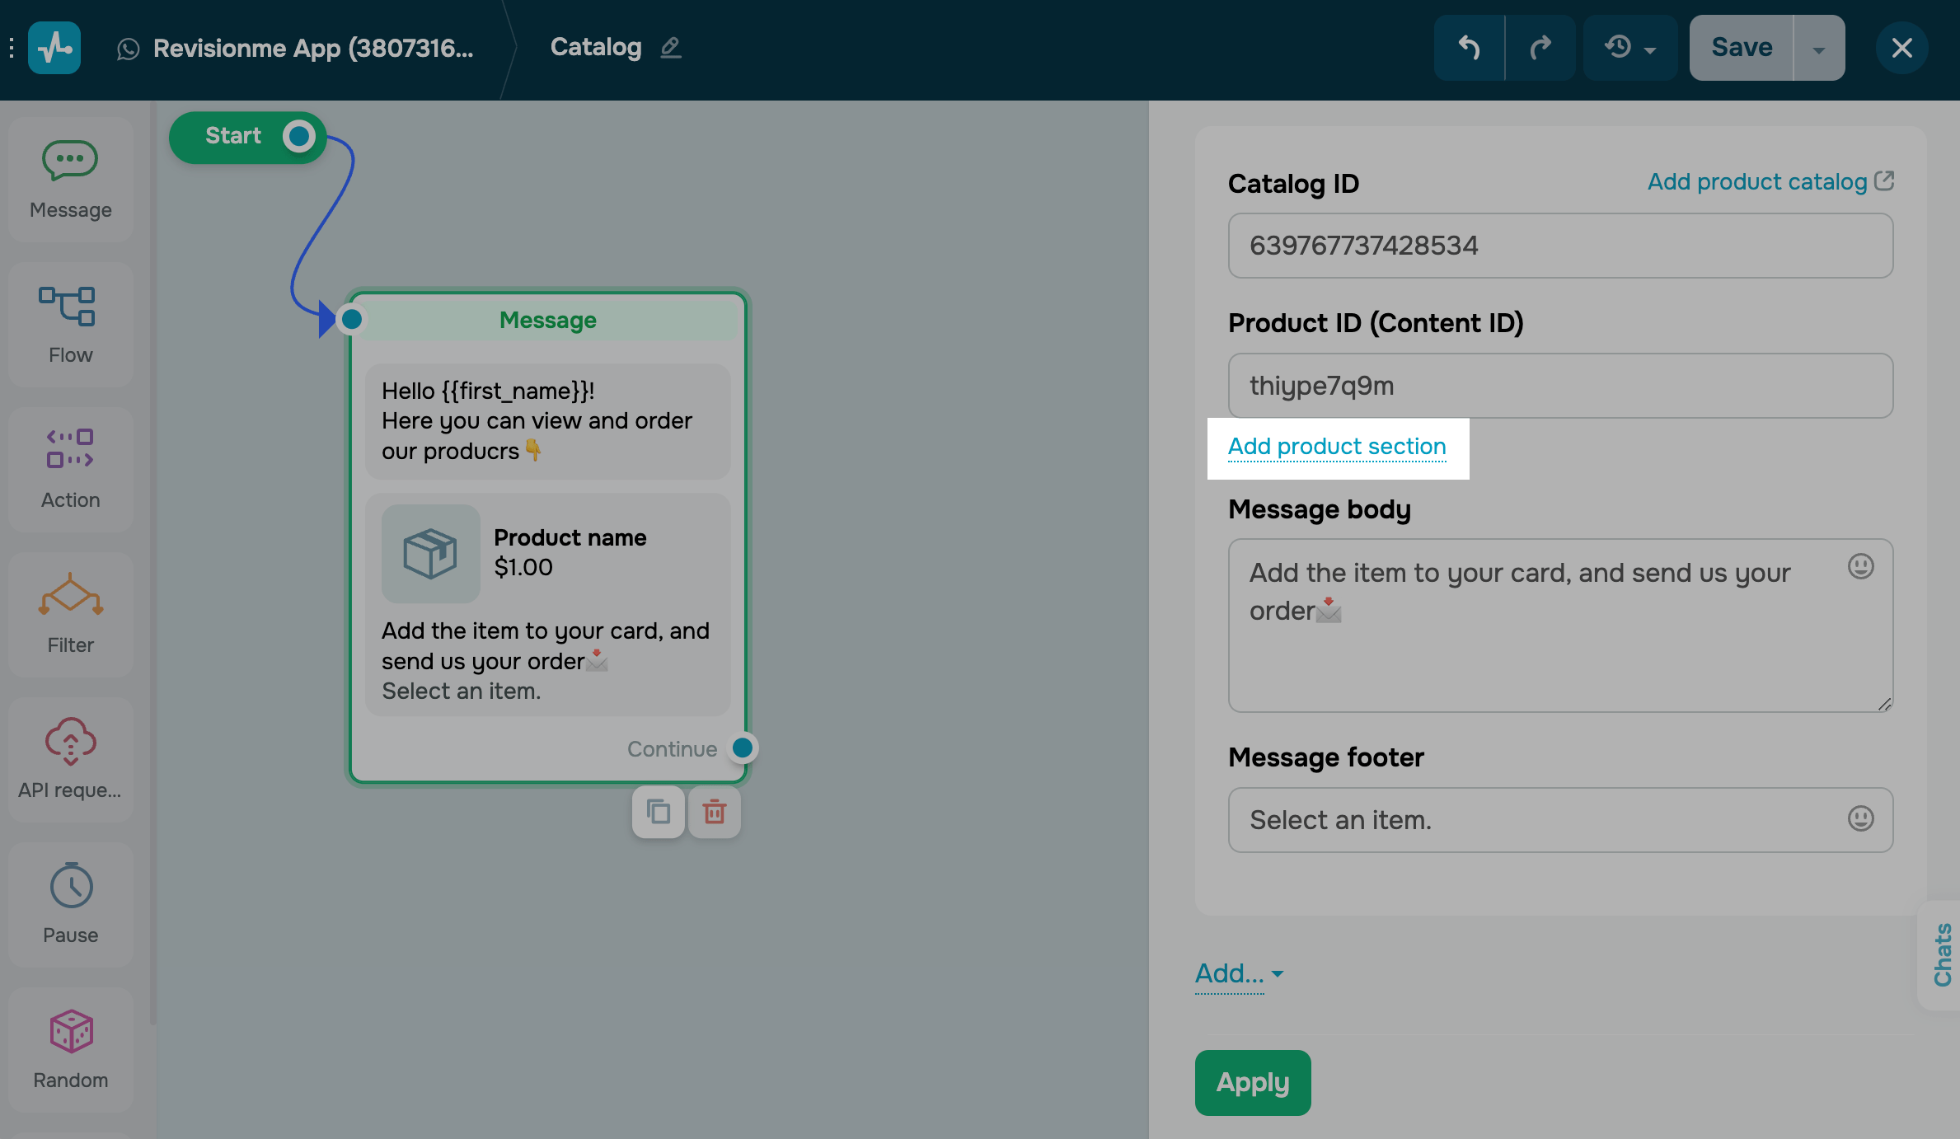Select the Flow element icon
This screenshot has width=1960, height=1139.
click(x=68, y=307)
